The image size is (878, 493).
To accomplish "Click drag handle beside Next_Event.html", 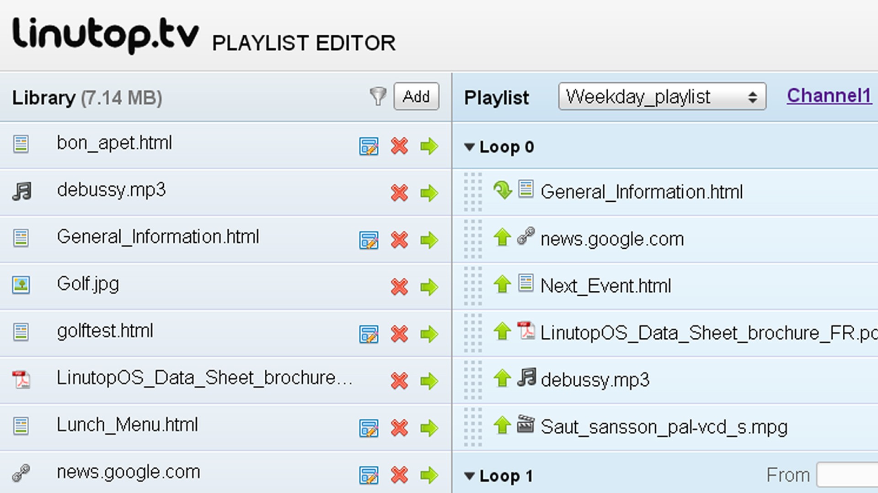I will pyautogui.click(x=473, y=286).
